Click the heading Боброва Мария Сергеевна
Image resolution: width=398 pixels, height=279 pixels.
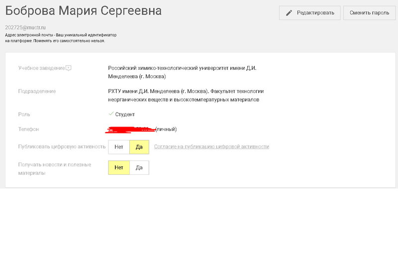83,11
